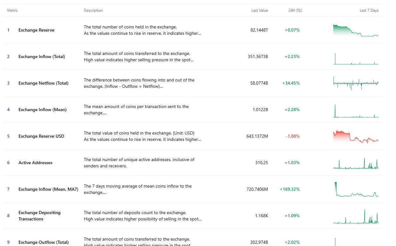
Task: Click the Active Addresses sparkline chart
Action: 356,164
